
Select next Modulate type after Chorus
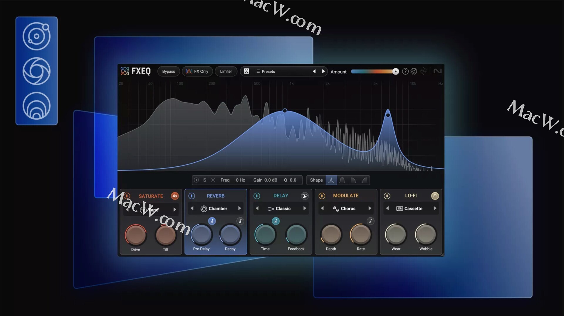click(x=370, y=208)
